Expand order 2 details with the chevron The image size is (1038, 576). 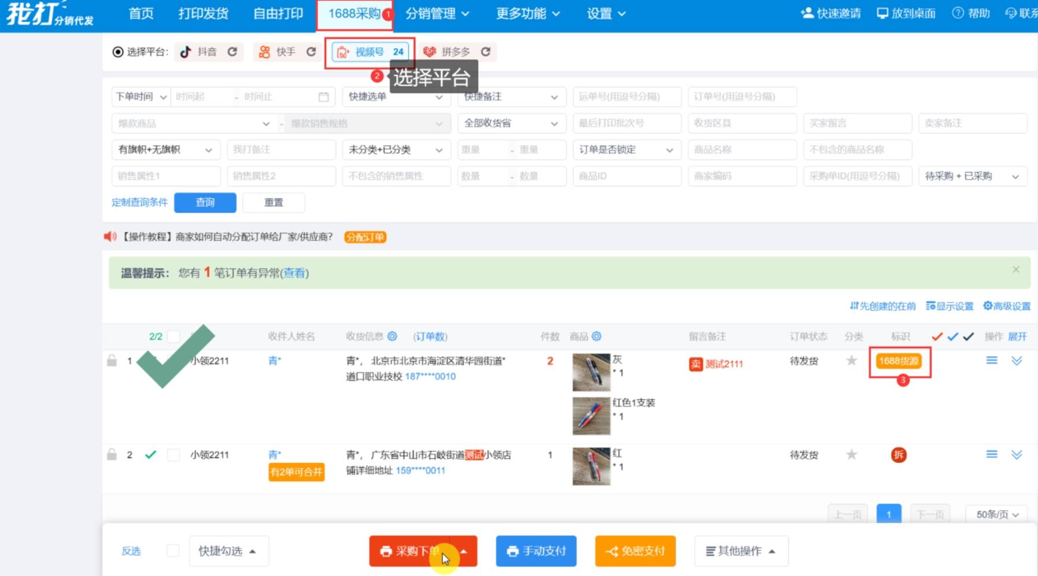(x=1017, y=455)
